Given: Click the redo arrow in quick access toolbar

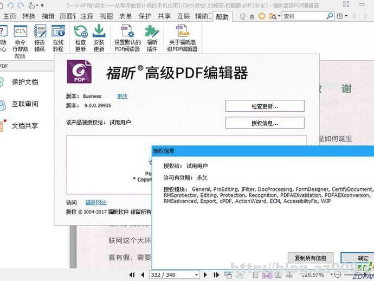Looking at the screenshot, I should click(x=21, y=5).
